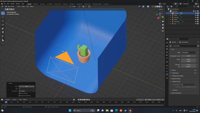Image resolution: width=200 pixels, height=113 pixels.
Task: Select the Cursor tool
Action: [3, 17]
